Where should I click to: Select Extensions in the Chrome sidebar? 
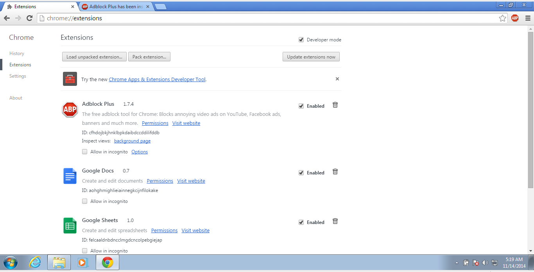(20, 65)
